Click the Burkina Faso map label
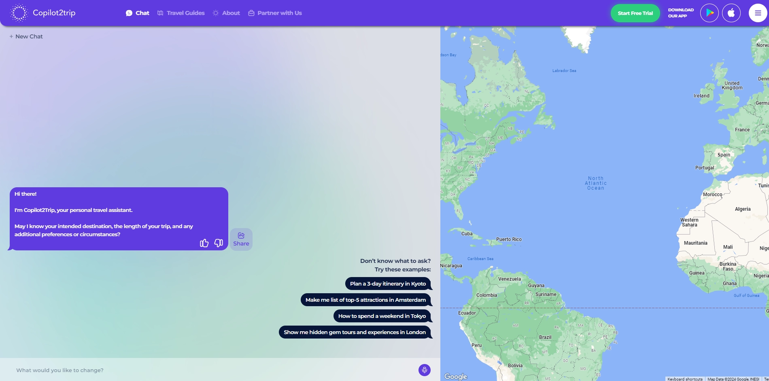The height and width of the screenshot is (381, 769). point(728,267)
